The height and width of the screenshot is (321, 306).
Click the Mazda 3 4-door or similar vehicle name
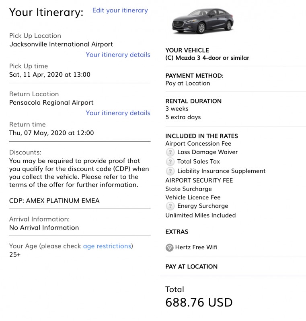(207, 58)
